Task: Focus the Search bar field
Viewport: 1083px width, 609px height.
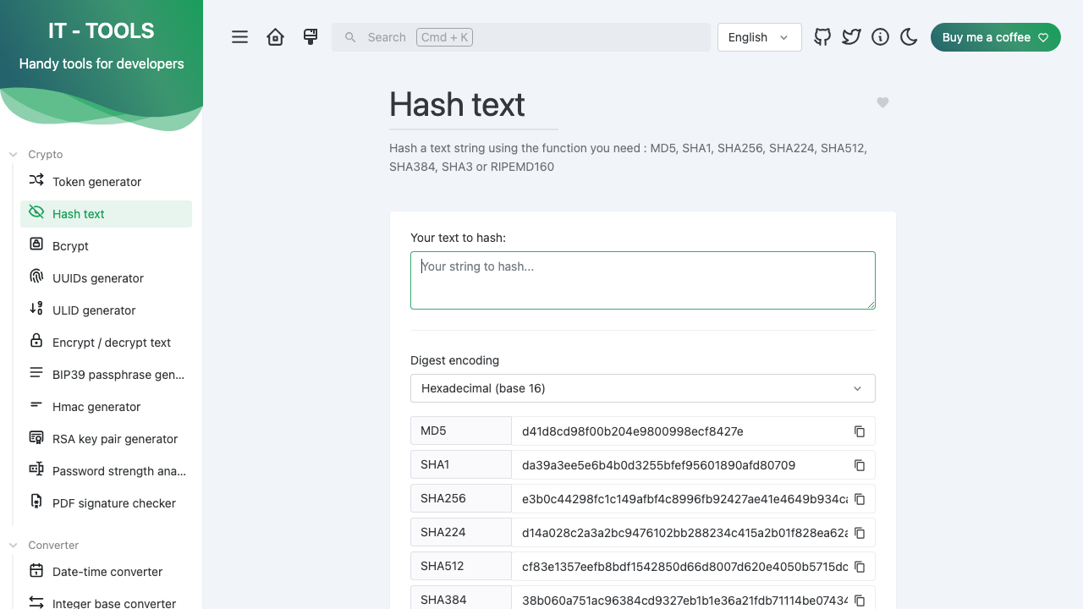Action: tap(521, 37)
